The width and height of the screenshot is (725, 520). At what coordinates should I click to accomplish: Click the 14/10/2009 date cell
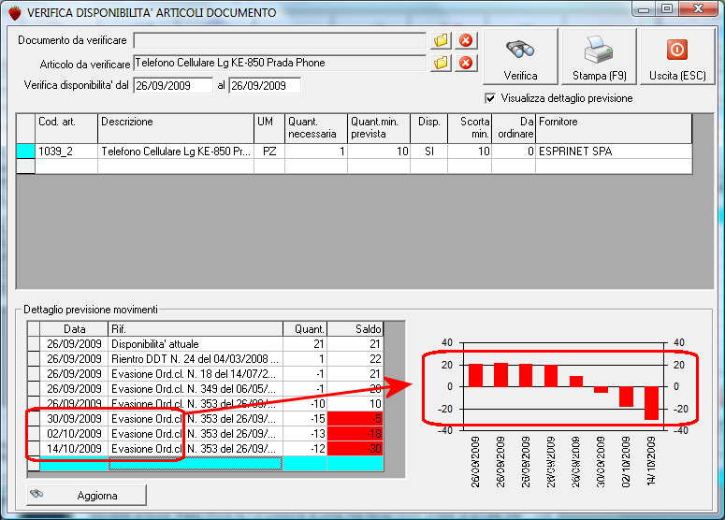(x=74, y=448)
